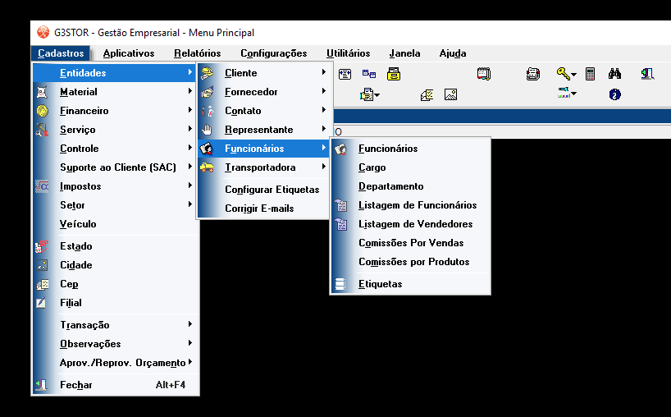Click the yellow key icon in toolbar
671x417 pixels.
click(x=563, y=74)
